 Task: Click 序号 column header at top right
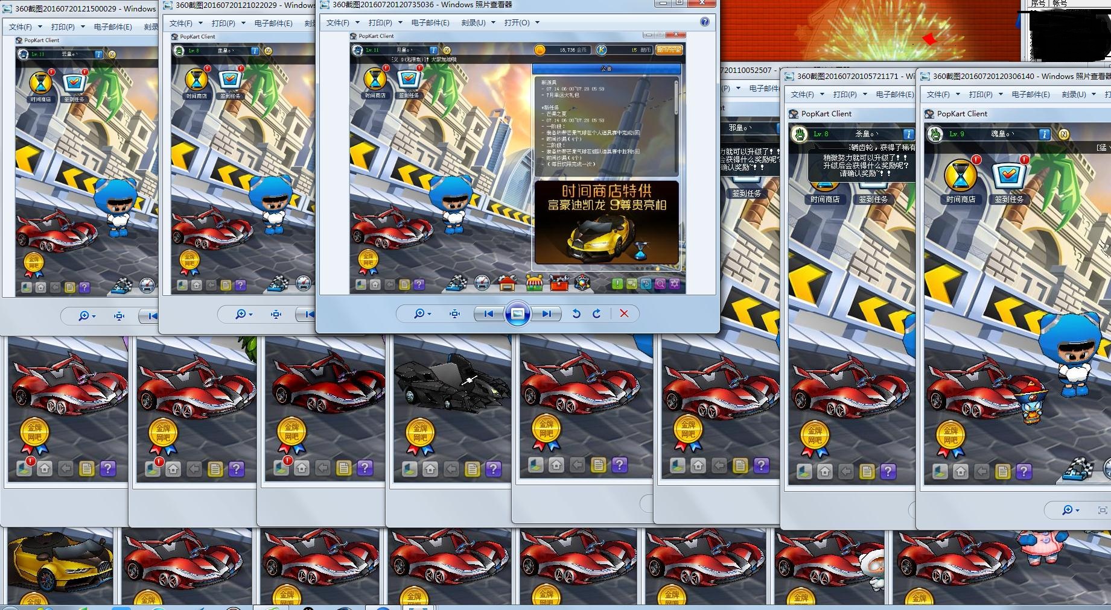(x=1037, y=4)
